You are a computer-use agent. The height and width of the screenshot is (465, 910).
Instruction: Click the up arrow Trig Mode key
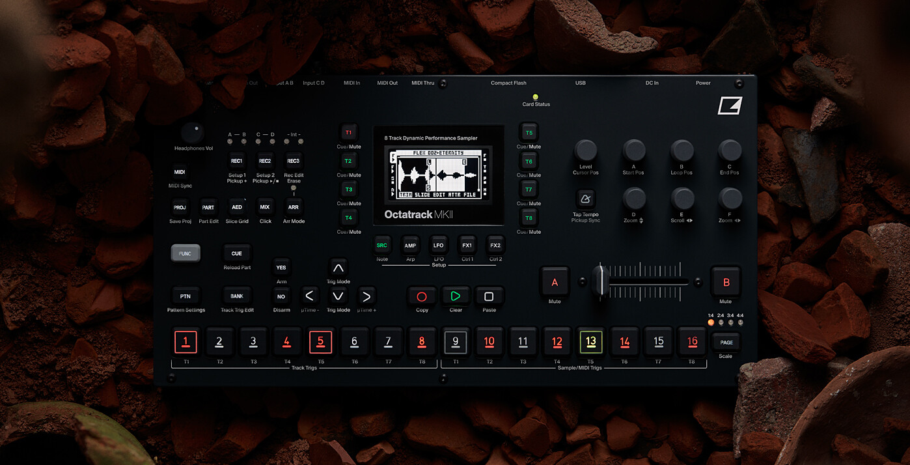click(x=338, y=268)
